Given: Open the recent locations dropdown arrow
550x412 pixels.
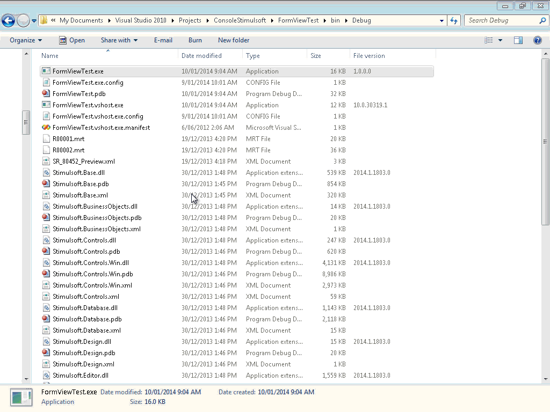Looking at the screenshot, I should (x=34, y=21).
